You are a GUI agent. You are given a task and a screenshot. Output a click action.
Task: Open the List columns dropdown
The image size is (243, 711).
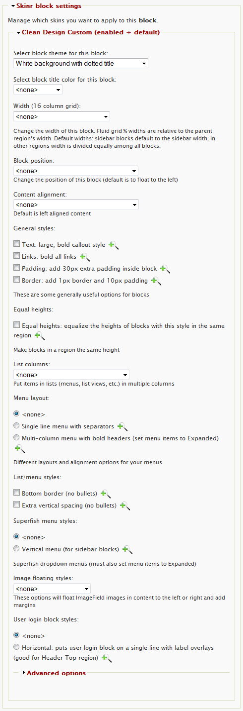click(71, 375)
